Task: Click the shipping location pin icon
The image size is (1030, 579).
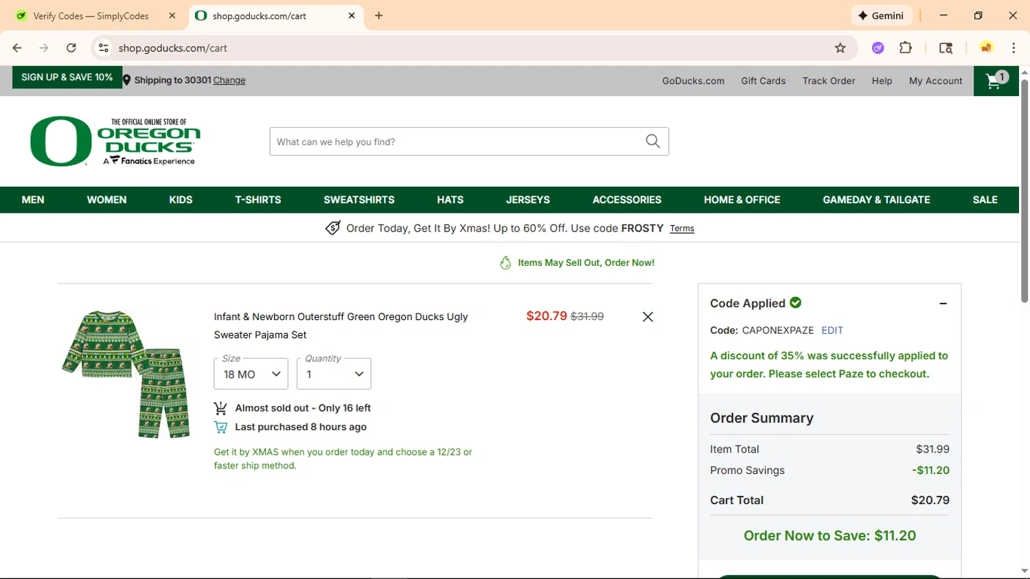Action: [126, 80]
